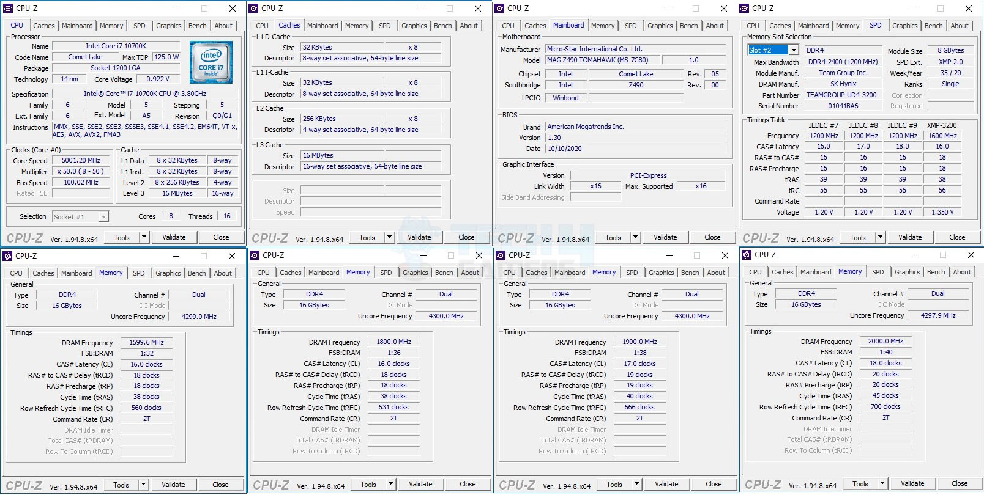Click the XMP-3200 frequency '1600 MHz'

pos(942,136)
